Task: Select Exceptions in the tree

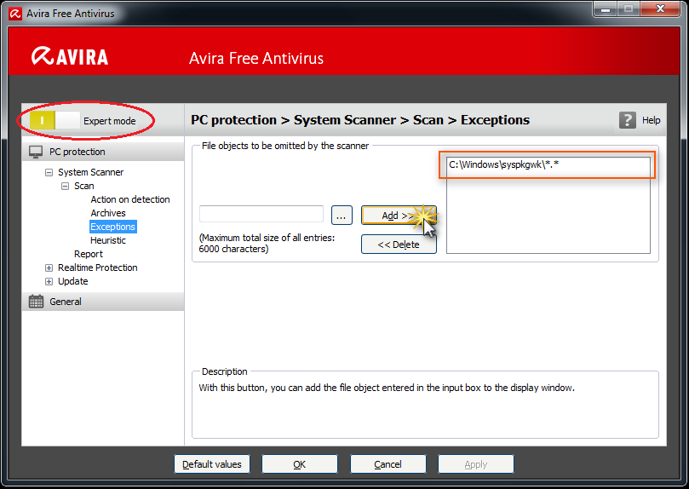Action: [x=113, y=227]
